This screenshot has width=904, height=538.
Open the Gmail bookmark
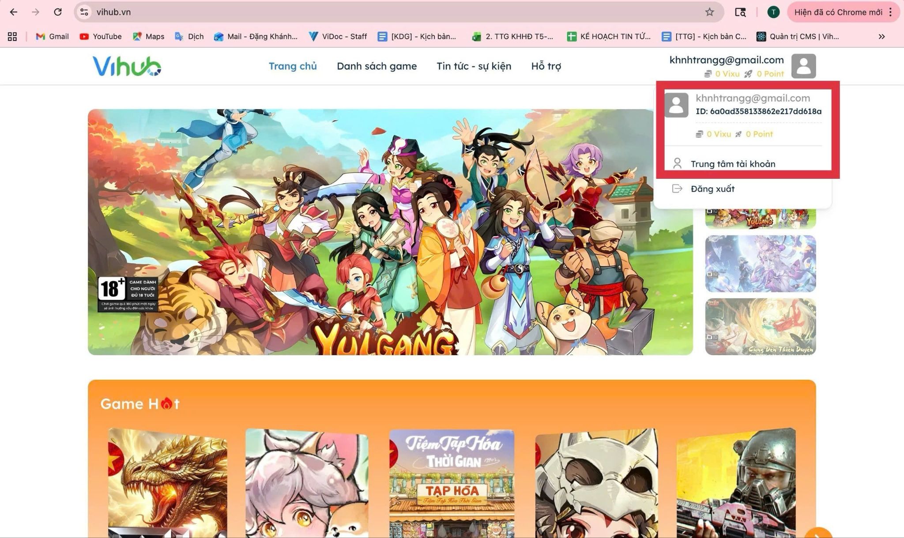[x=53, y=36]
